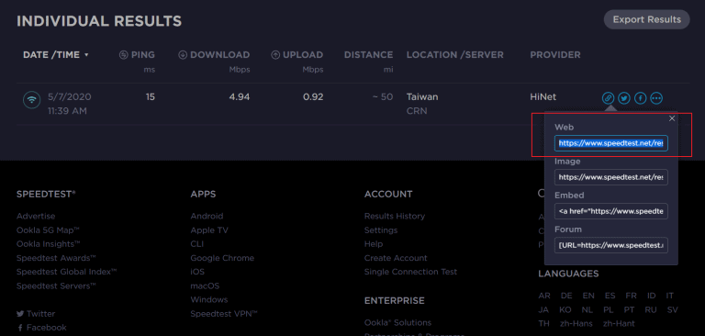705x336 pixels.
Task: Switch language to zh-Hans
Action: (x=576, y=324)
